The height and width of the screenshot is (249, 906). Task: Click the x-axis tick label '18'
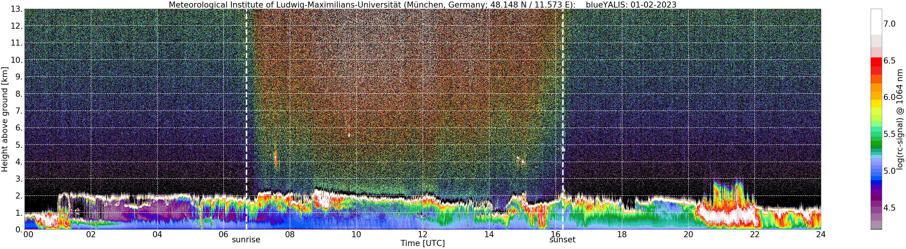coord(622,234)
